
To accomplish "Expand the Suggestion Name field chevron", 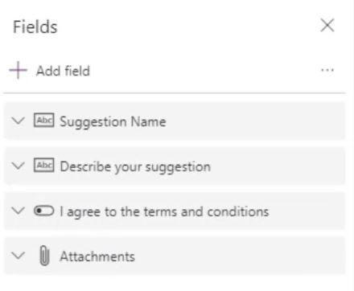I will pyautogui.click(x=19, y=121).
